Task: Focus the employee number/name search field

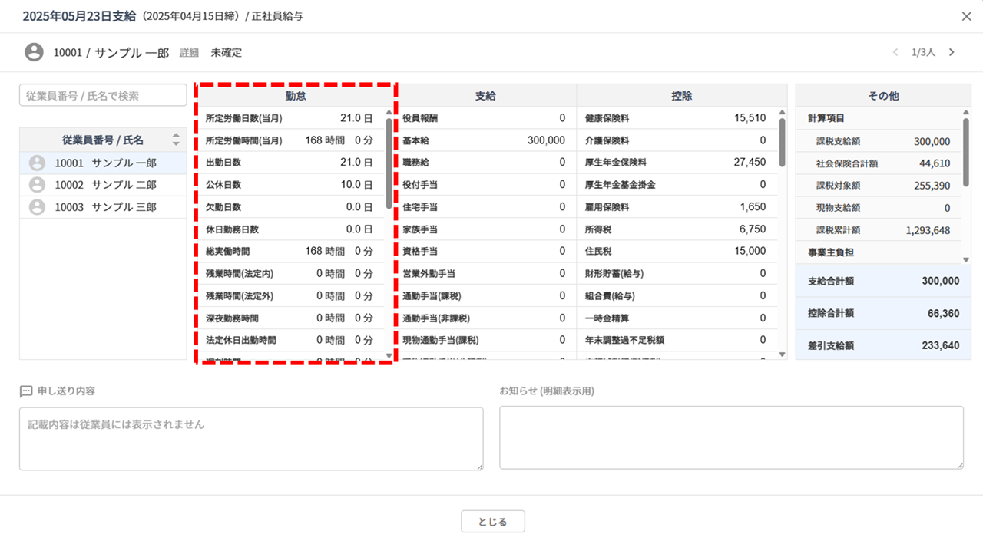Action: pos(103,95)
